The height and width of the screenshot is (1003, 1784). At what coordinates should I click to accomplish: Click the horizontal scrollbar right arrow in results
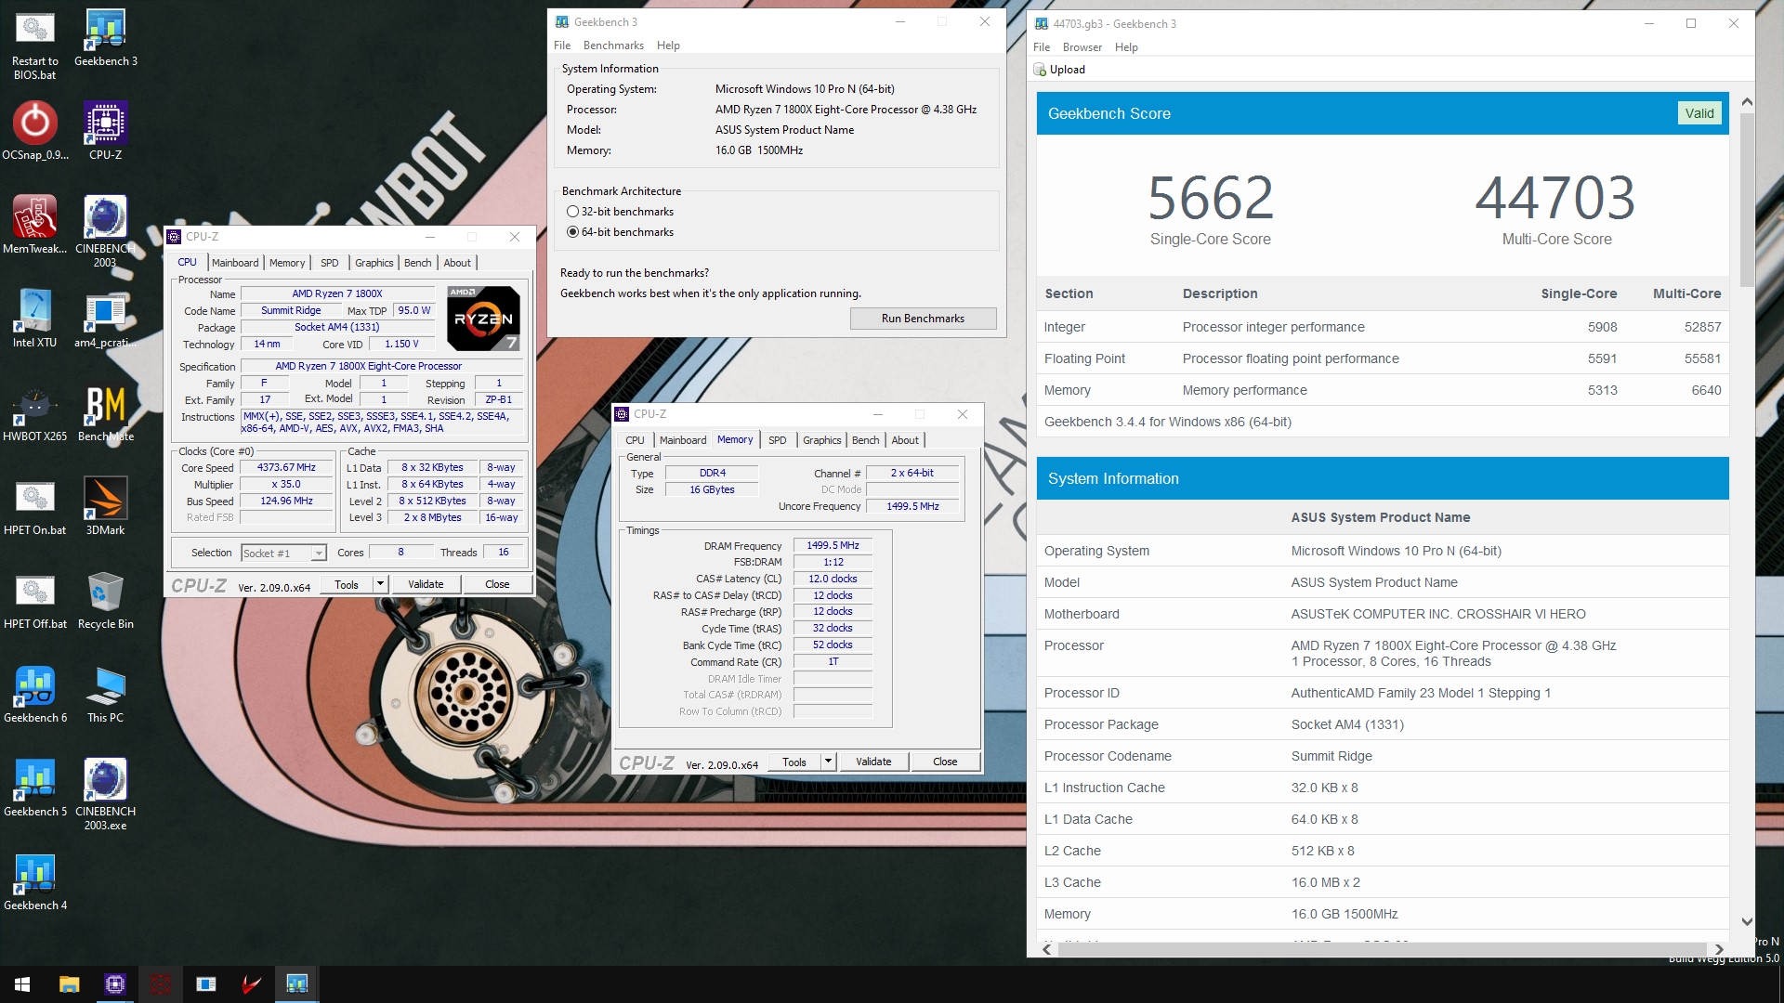1719,949
